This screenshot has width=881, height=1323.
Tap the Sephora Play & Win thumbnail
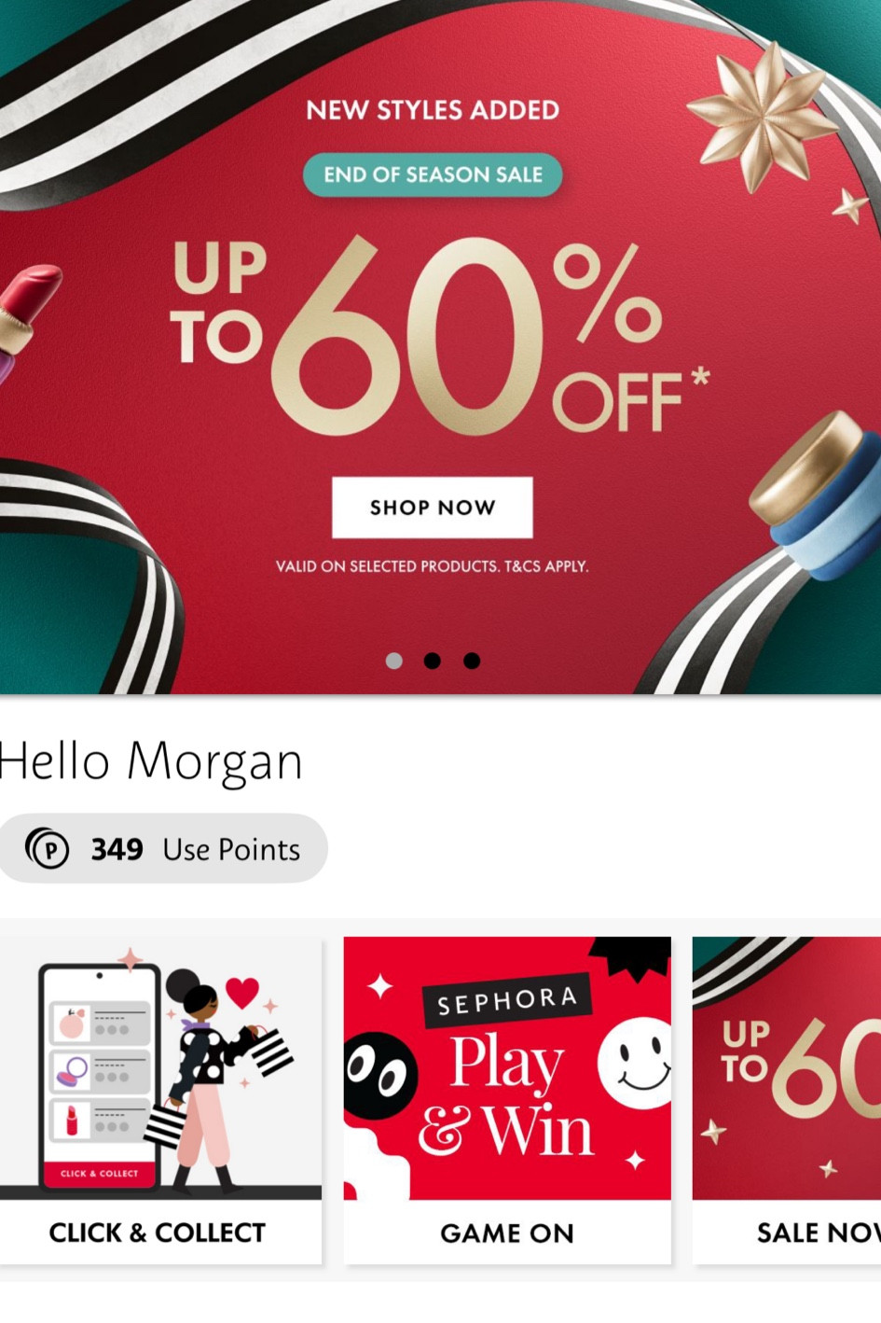[x=507, y=1068]
